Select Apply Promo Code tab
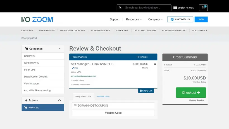Viewport: 229px width, 129px height. pos(83,96)
